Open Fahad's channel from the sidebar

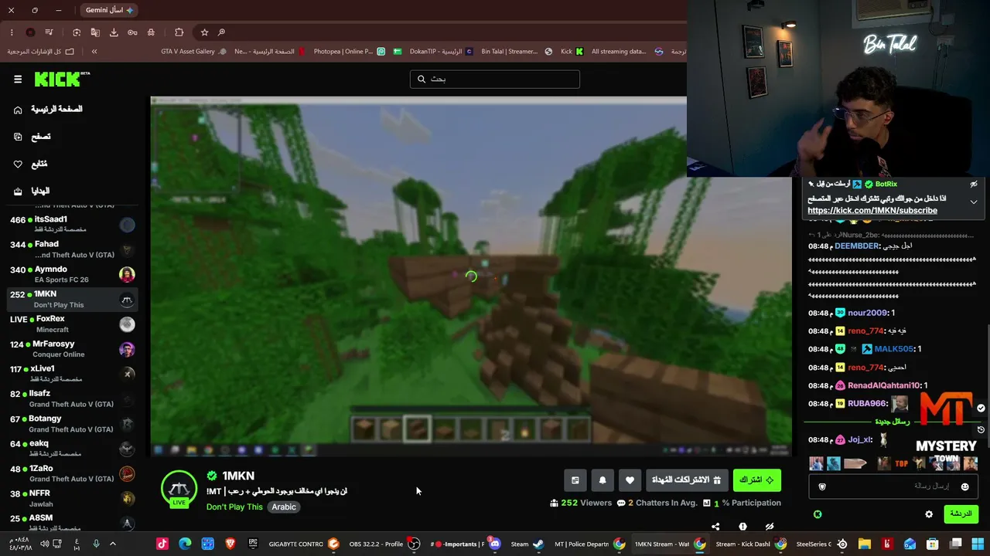[72, 249]
